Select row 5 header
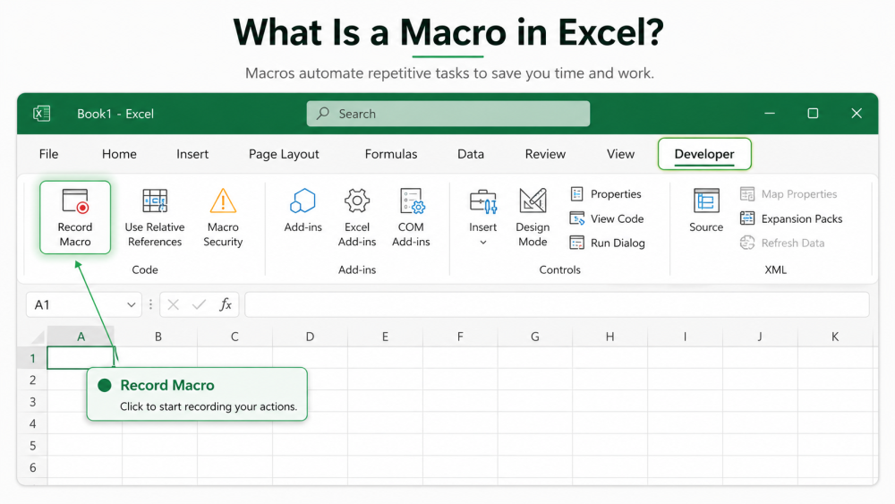This screenshot has height=504, width=895. [32, 445]
